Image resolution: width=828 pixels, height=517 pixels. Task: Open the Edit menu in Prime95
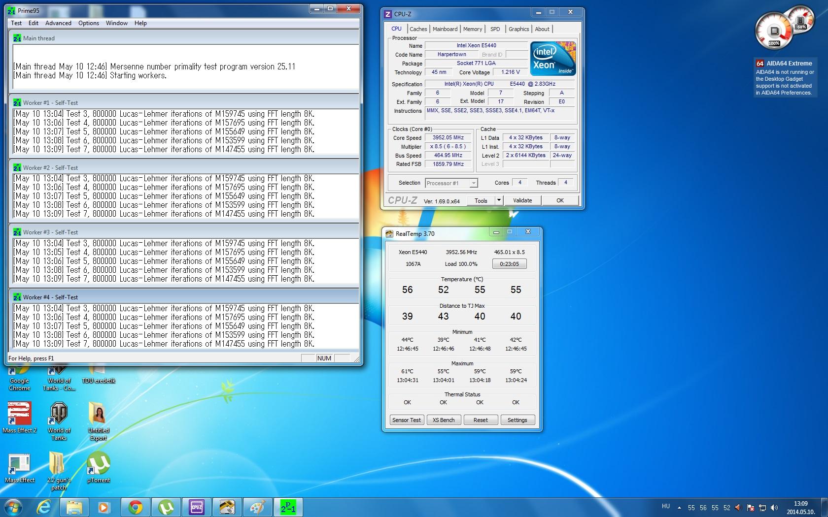click(x=34, y=23)
